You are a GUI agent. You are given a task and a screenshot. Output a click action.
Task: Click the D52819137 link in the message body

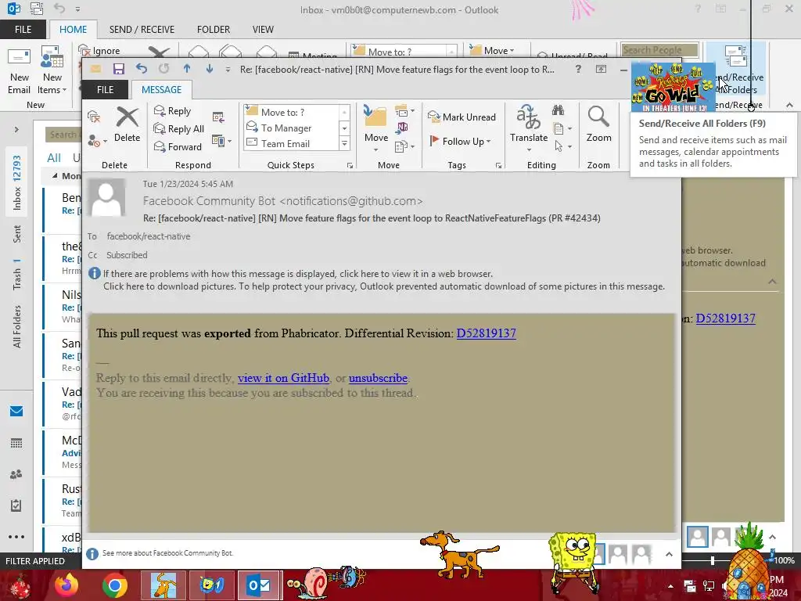click(x=486, y=333)
